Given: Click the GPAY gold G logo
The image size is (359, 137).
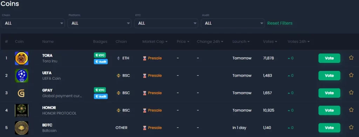Looking at the screenshot, I should (x=21, y=93).
